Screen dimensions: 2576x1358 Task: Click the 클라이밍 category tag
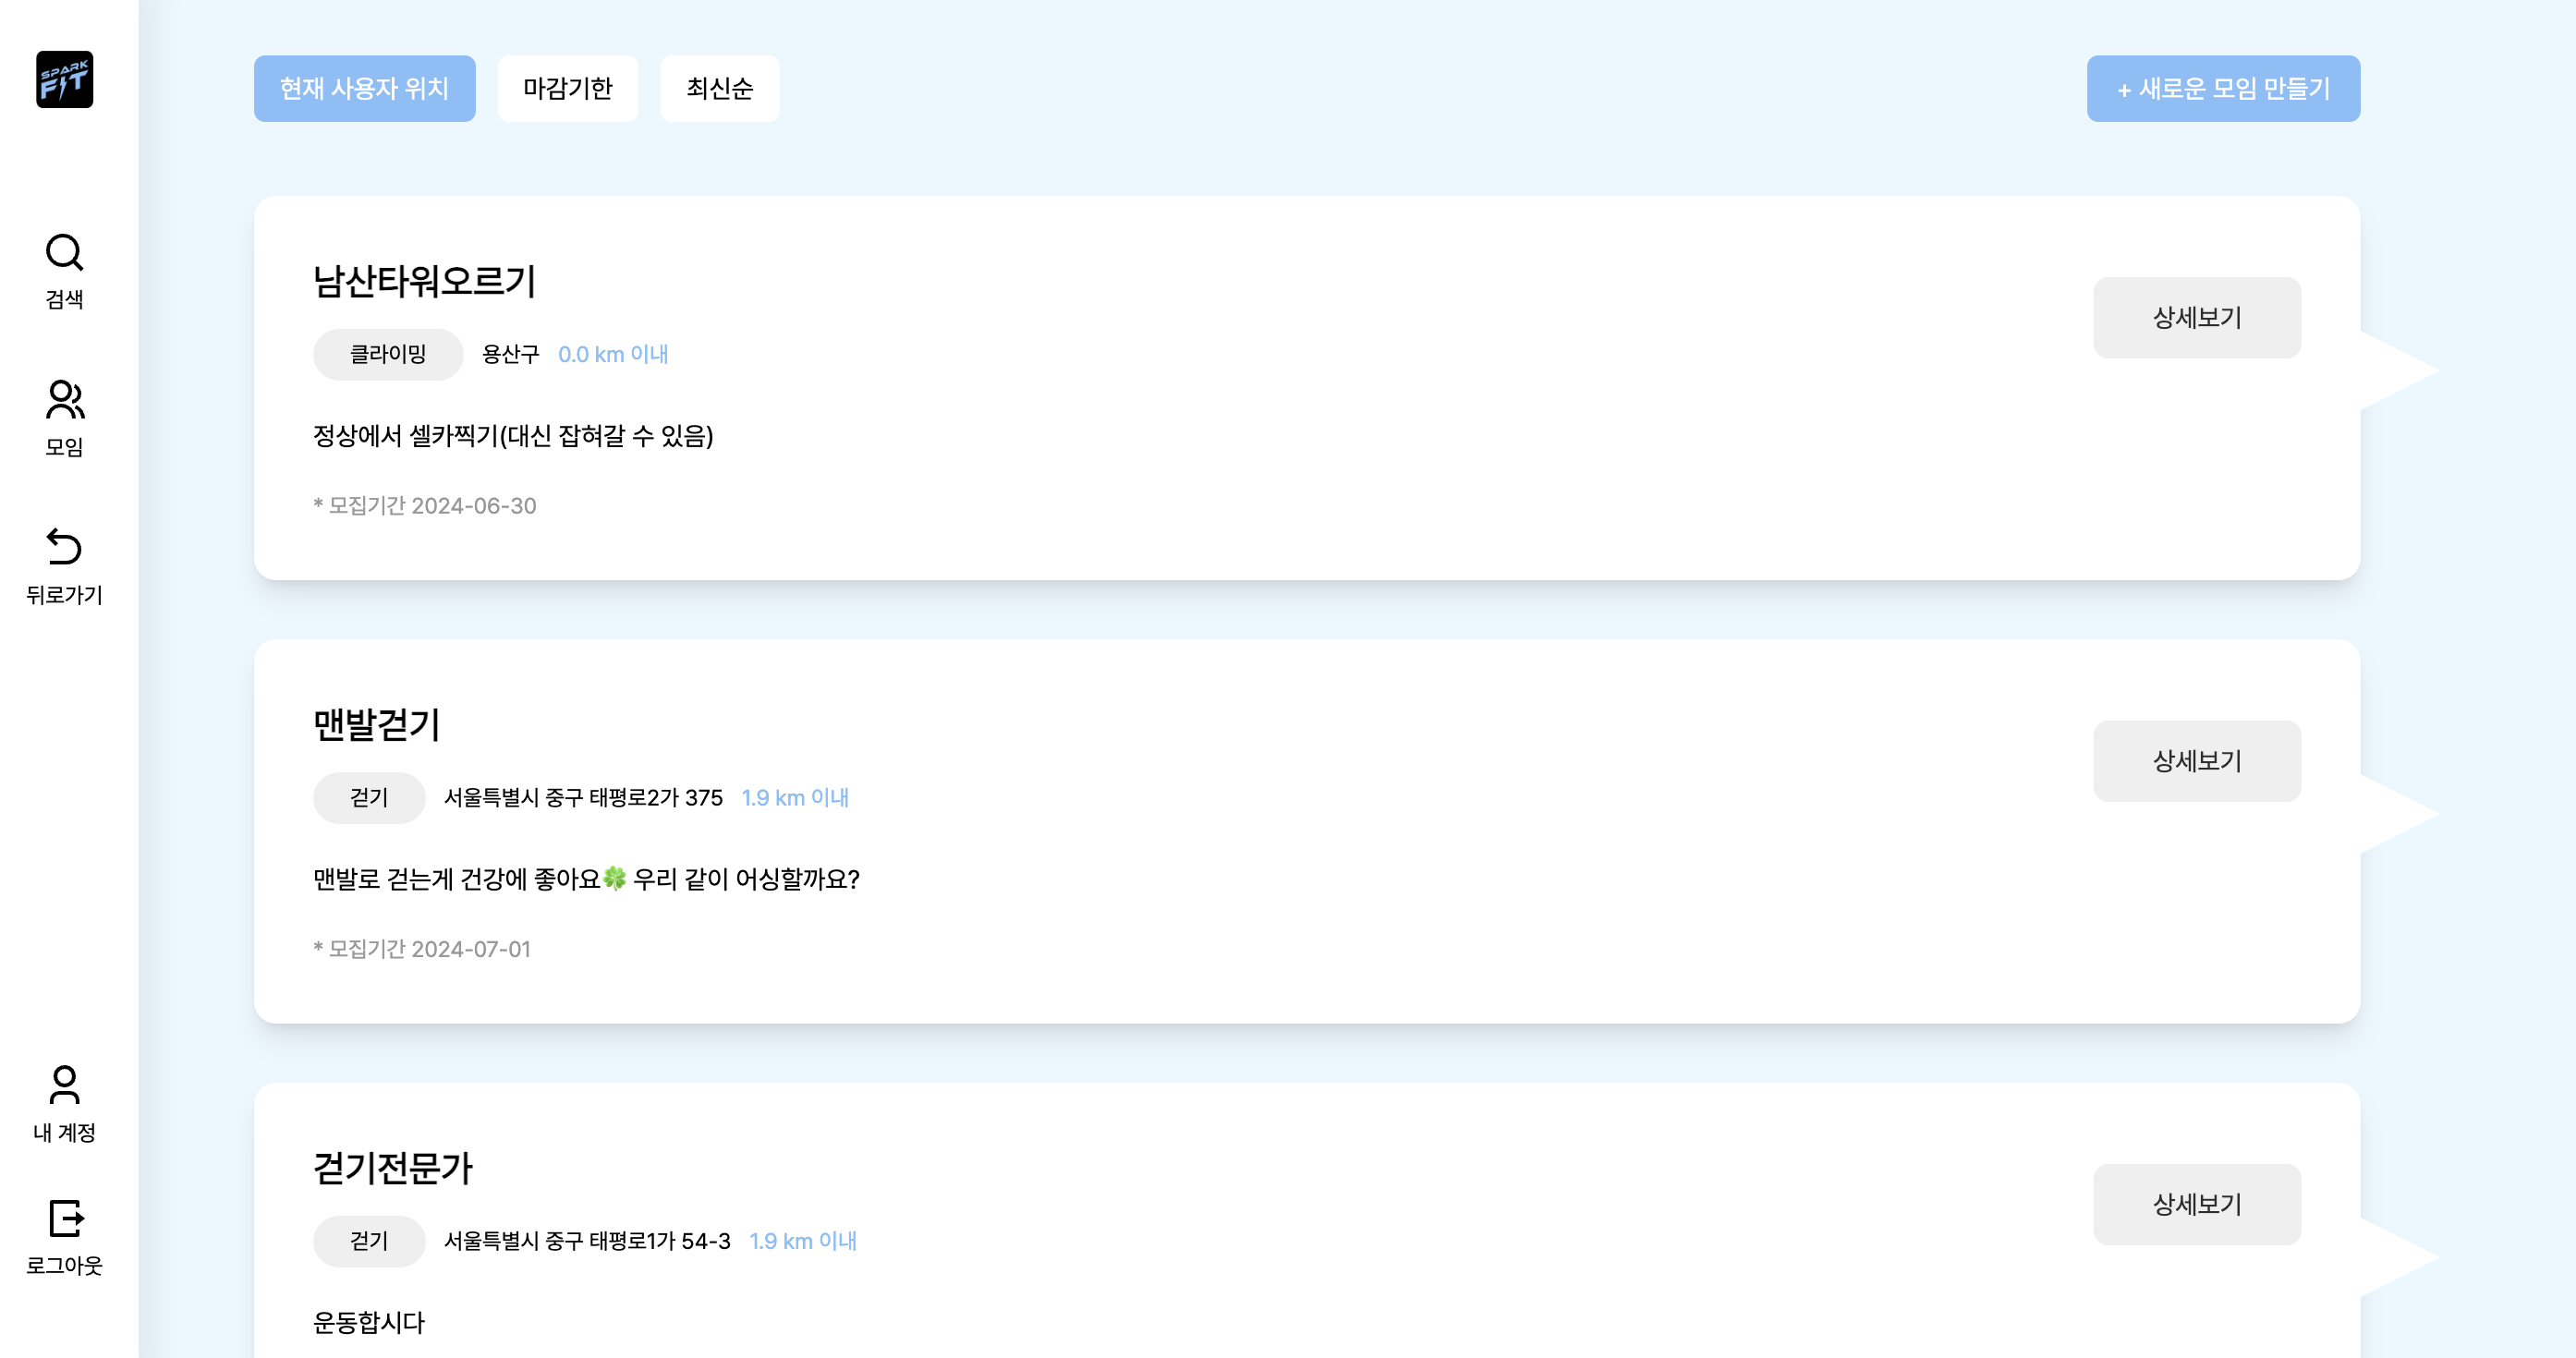coord(387,354)
